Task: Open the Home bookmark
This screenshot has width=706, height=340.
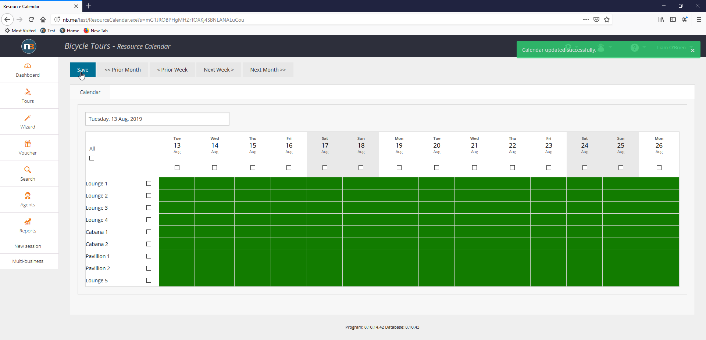Action: point(69,31)
